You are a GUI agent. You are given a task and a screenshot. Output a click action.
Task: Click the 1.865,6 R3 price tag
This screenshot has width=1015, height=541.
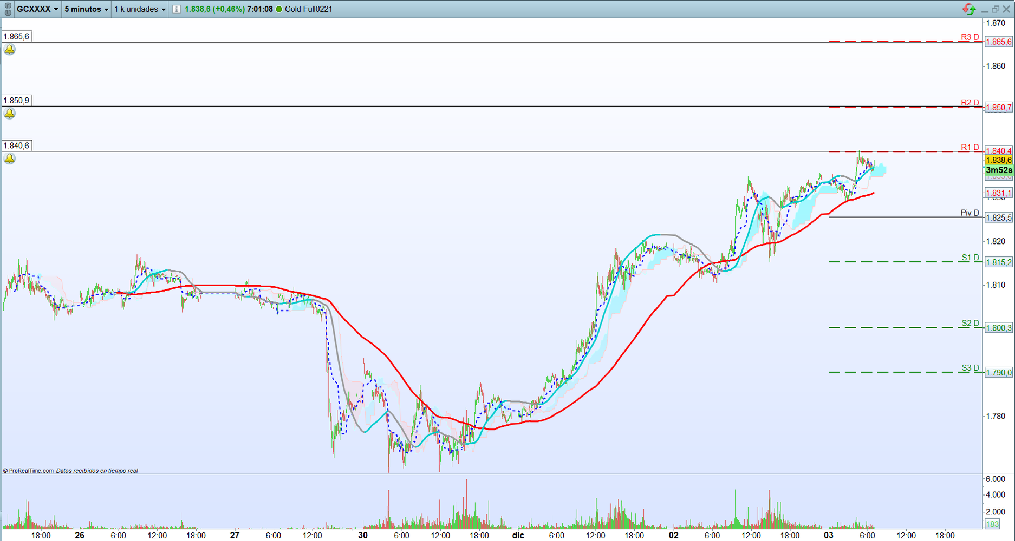coord(999,42)
